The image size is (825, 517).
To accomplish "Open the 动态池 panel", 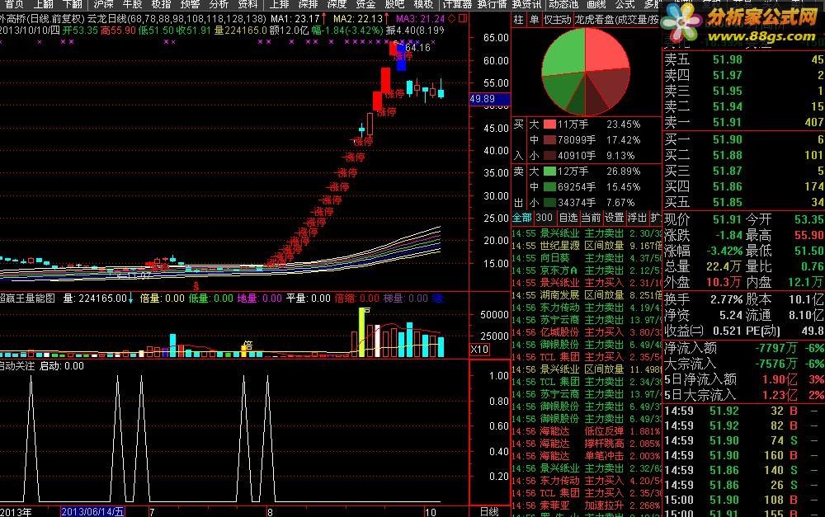I will click(563, 4).
